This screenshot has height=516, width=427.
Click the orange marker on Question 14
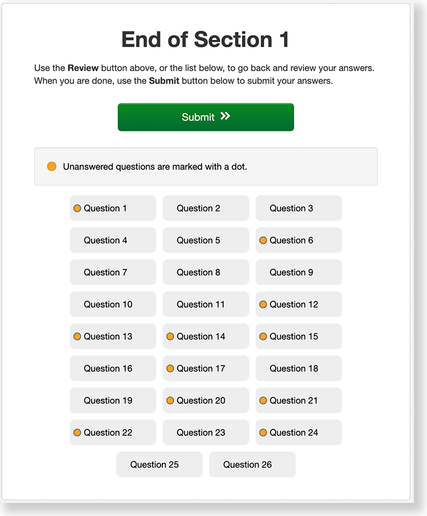(x=170, y=337)
